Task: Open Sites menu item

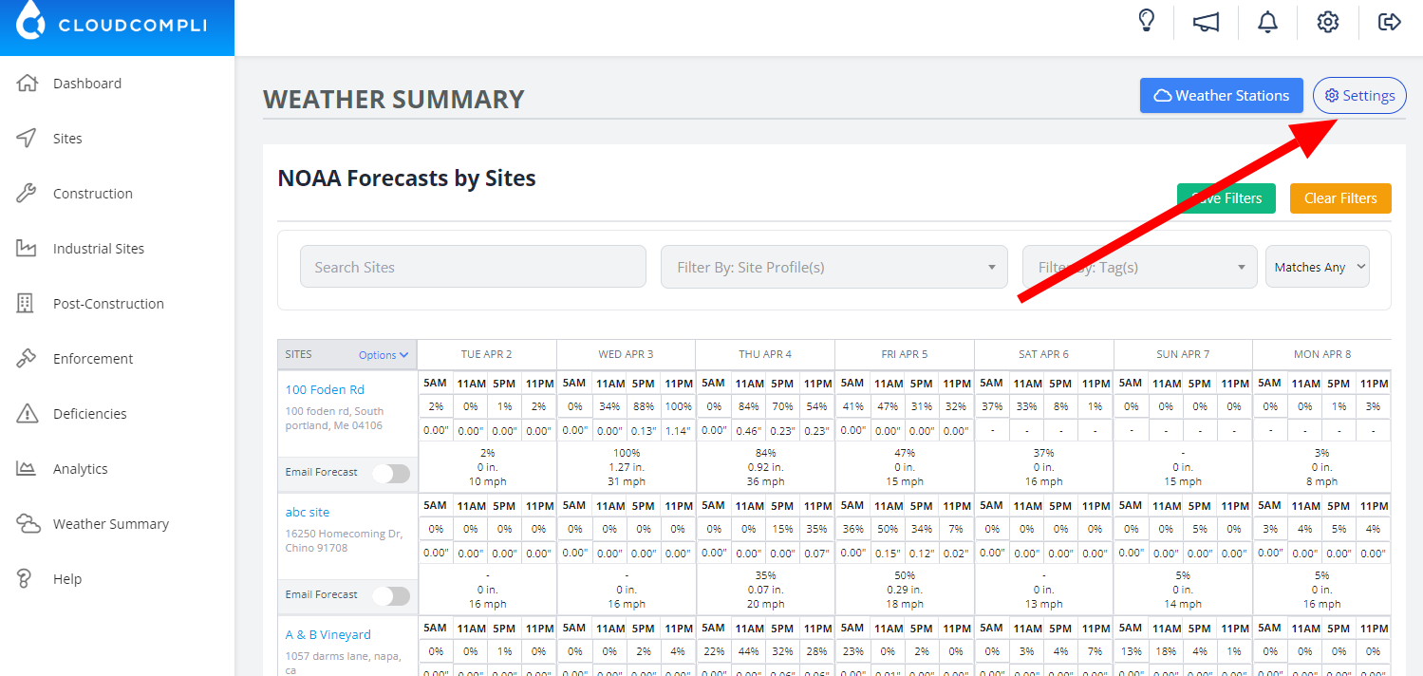Action: (x=67, y=139)
